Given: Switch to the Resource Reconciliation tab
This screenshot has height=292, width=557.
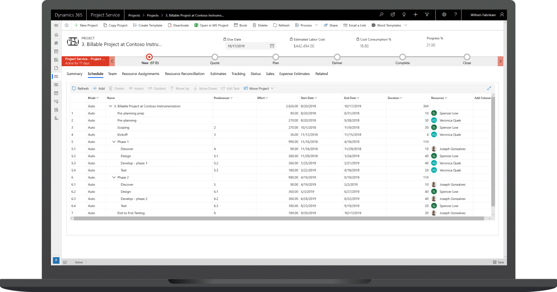Looking at the screenshot, I should click(185, 74).
